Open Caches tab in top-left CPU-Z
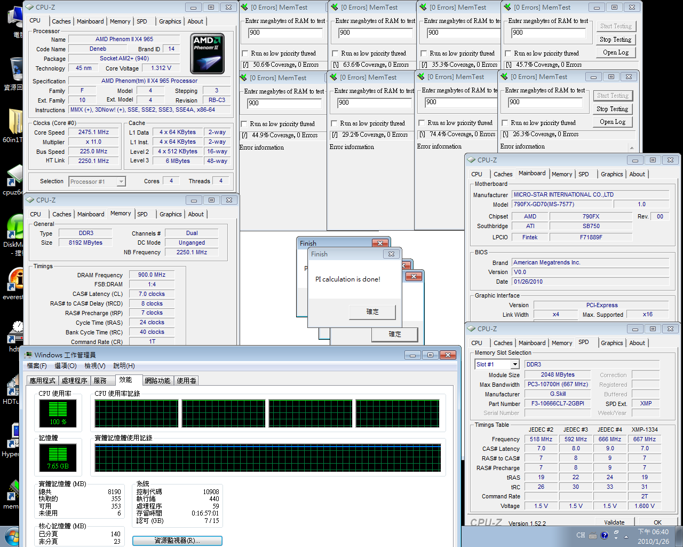Screen dimensions: 683x547 click(61, 21)
